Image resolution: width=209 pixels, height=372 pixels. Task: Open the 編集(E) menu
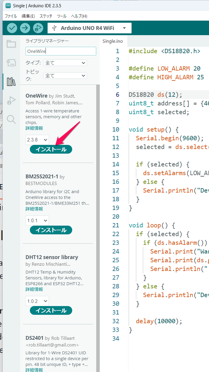(28, 16)
